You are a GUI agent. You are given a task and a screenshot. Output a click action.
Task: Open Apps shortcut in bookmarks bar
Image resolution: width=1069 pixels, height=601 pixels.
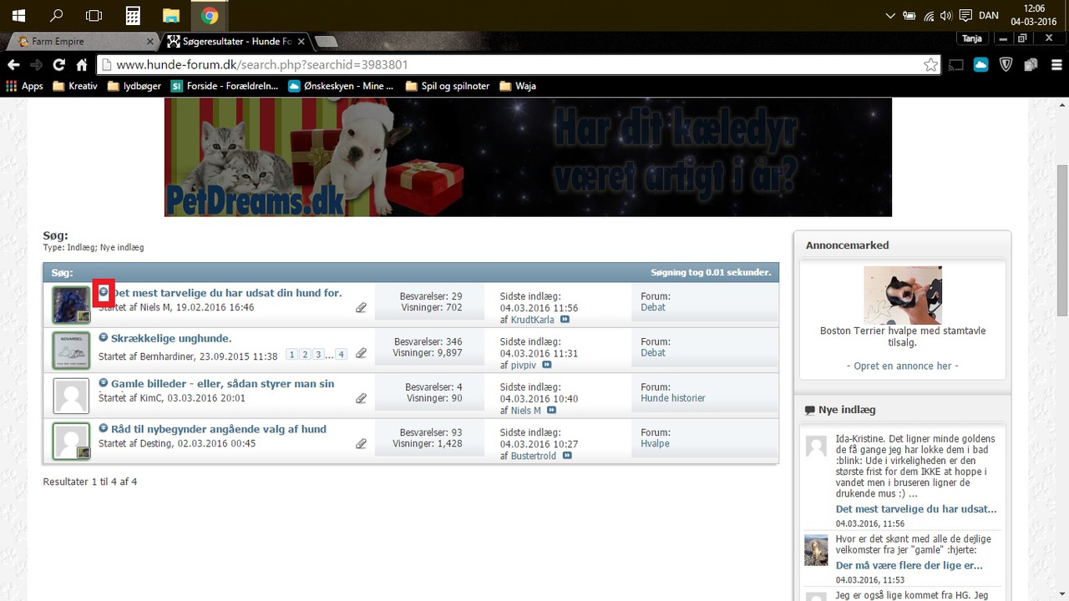pos(24,86)
